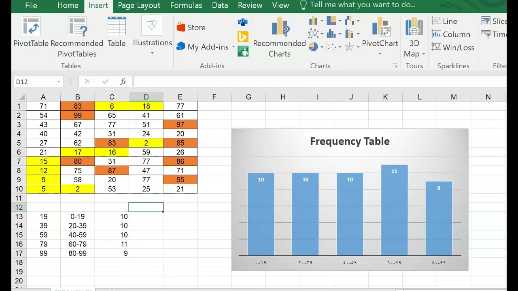Click the Name Box showing D12

tap(36, 82)
